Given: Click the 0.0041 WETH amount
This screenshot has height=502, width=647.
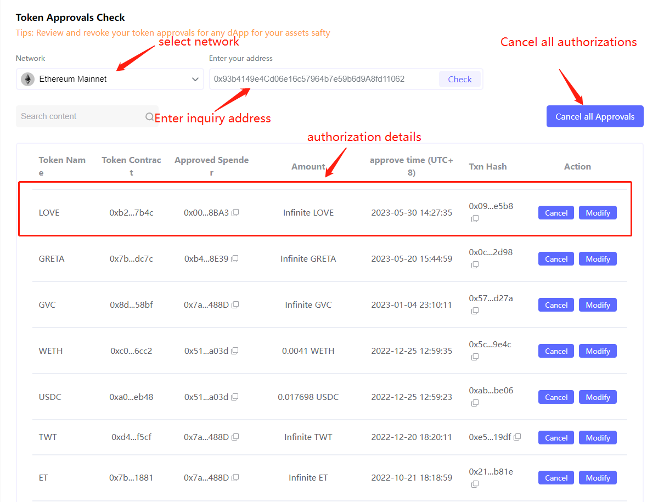Looking at the screenshot, I should (x=308, y=351).
